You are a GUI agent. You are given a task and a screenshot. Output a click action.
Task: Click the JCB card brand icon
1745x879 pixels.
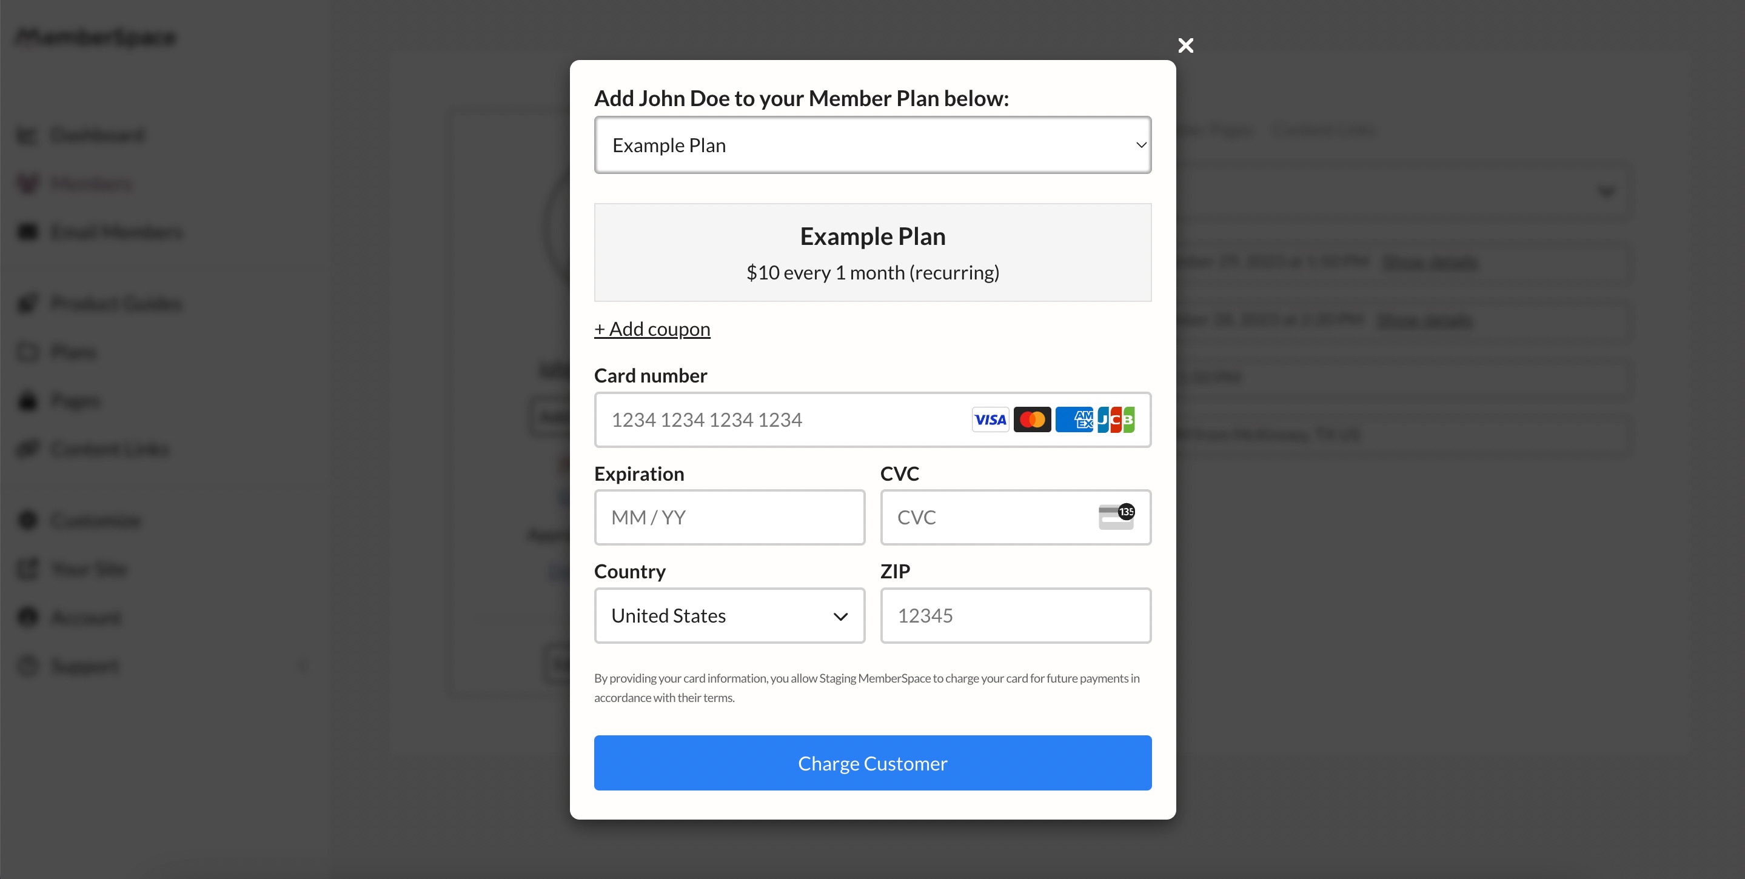(1117, 420)
